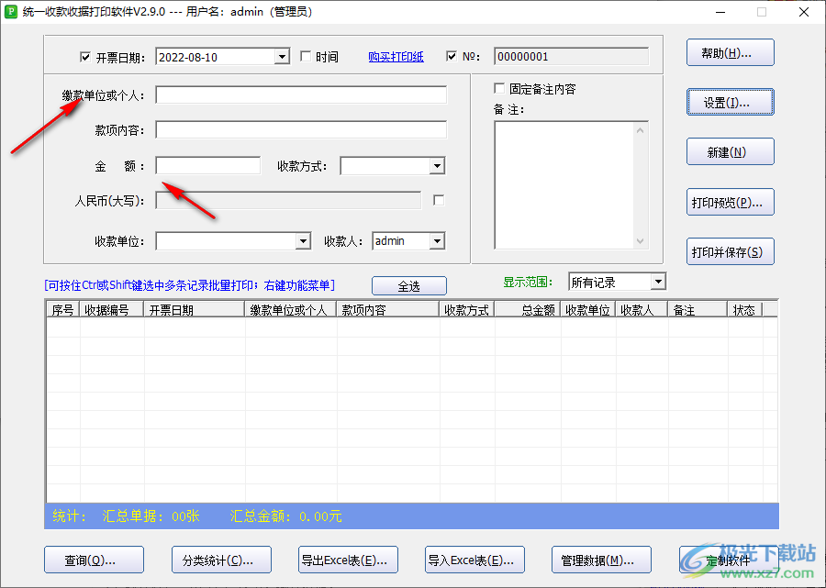Open 设置(I) settings dialog

730,103
